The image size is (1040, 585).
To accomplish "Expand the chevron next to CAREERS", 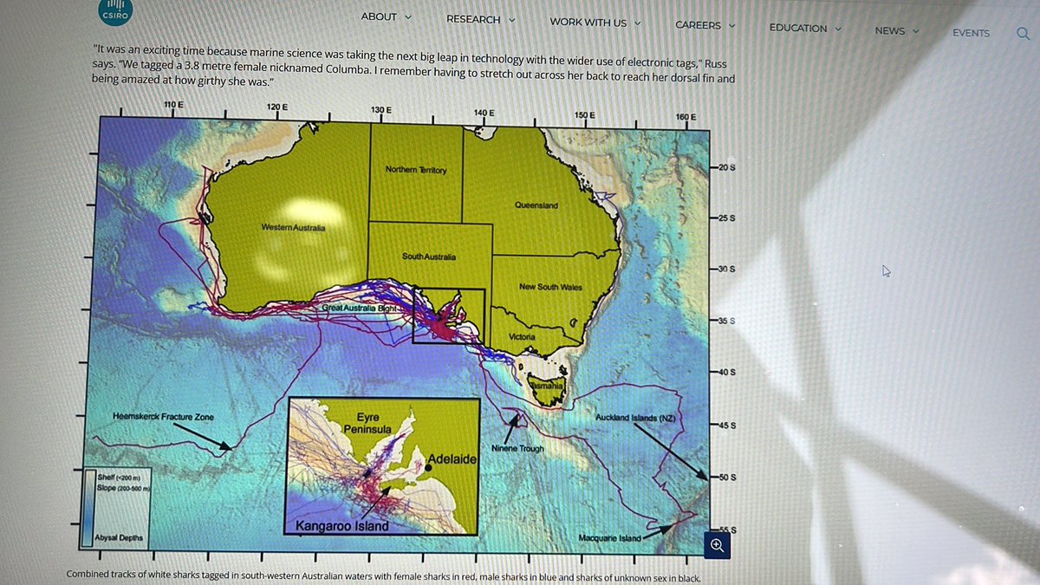I will pos(731,25).
